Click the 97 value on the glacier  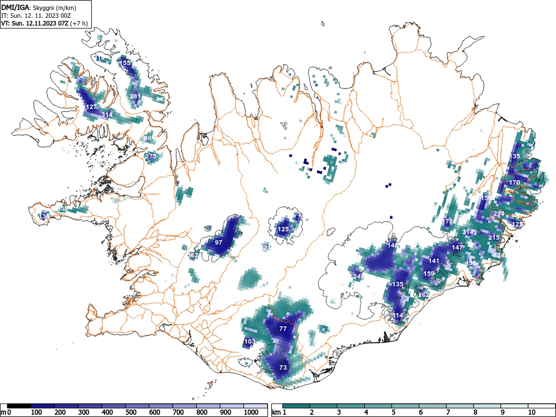219,242
